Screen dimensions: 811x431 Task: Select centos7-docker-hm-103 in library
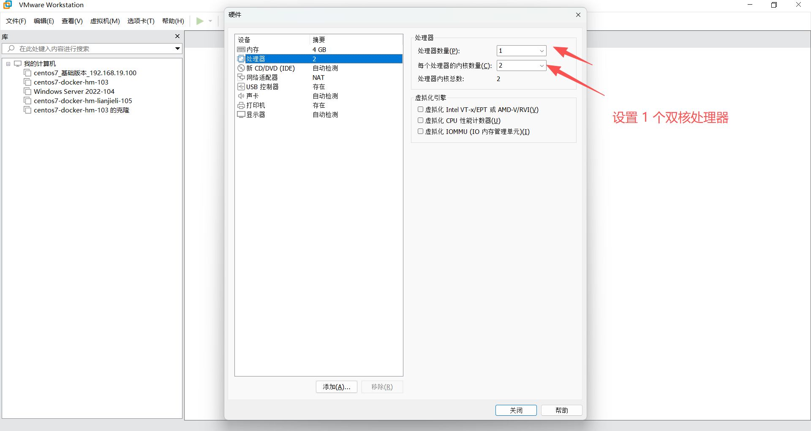[71, 82]
